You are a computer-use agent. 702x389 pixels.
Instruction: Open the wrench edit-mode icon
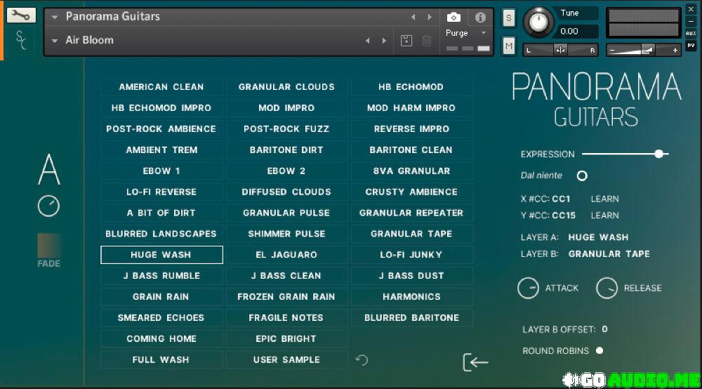[x=21, y=15]
